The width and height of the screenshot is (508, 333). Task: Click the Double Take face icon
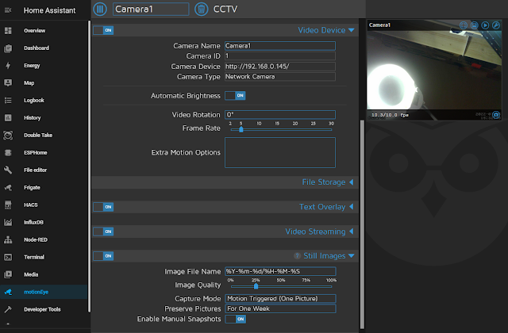pyautogui.click(x=8, y=136)
